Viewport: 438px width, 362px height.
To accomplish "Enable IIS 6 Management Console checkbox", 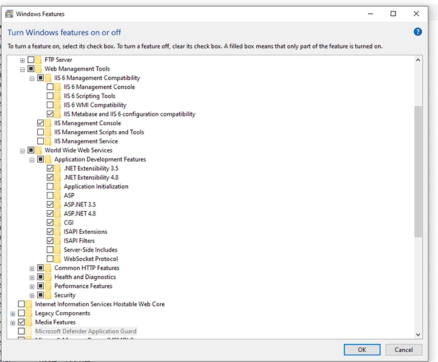I will coord(50,87).
